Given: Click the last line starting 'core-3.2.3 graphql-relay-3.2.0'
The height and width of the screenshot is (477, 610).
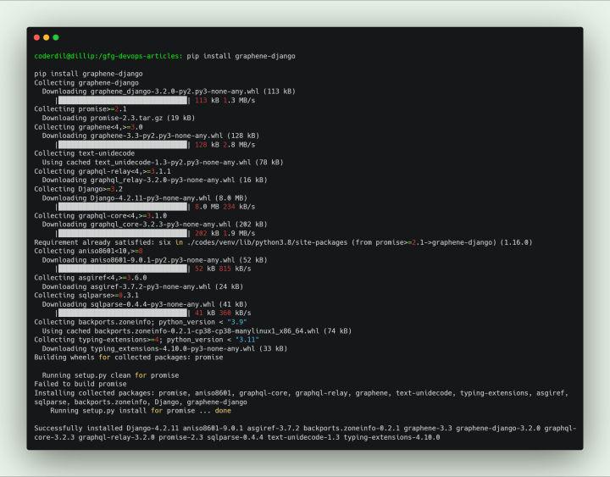Looking at the screenshot, I should point(237,437).
